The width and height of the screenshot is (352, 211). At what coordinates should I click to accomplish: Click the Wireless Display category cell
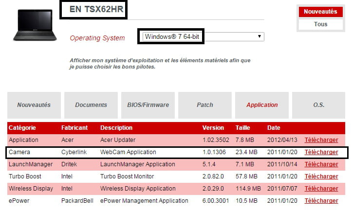[x=31, y=189]
